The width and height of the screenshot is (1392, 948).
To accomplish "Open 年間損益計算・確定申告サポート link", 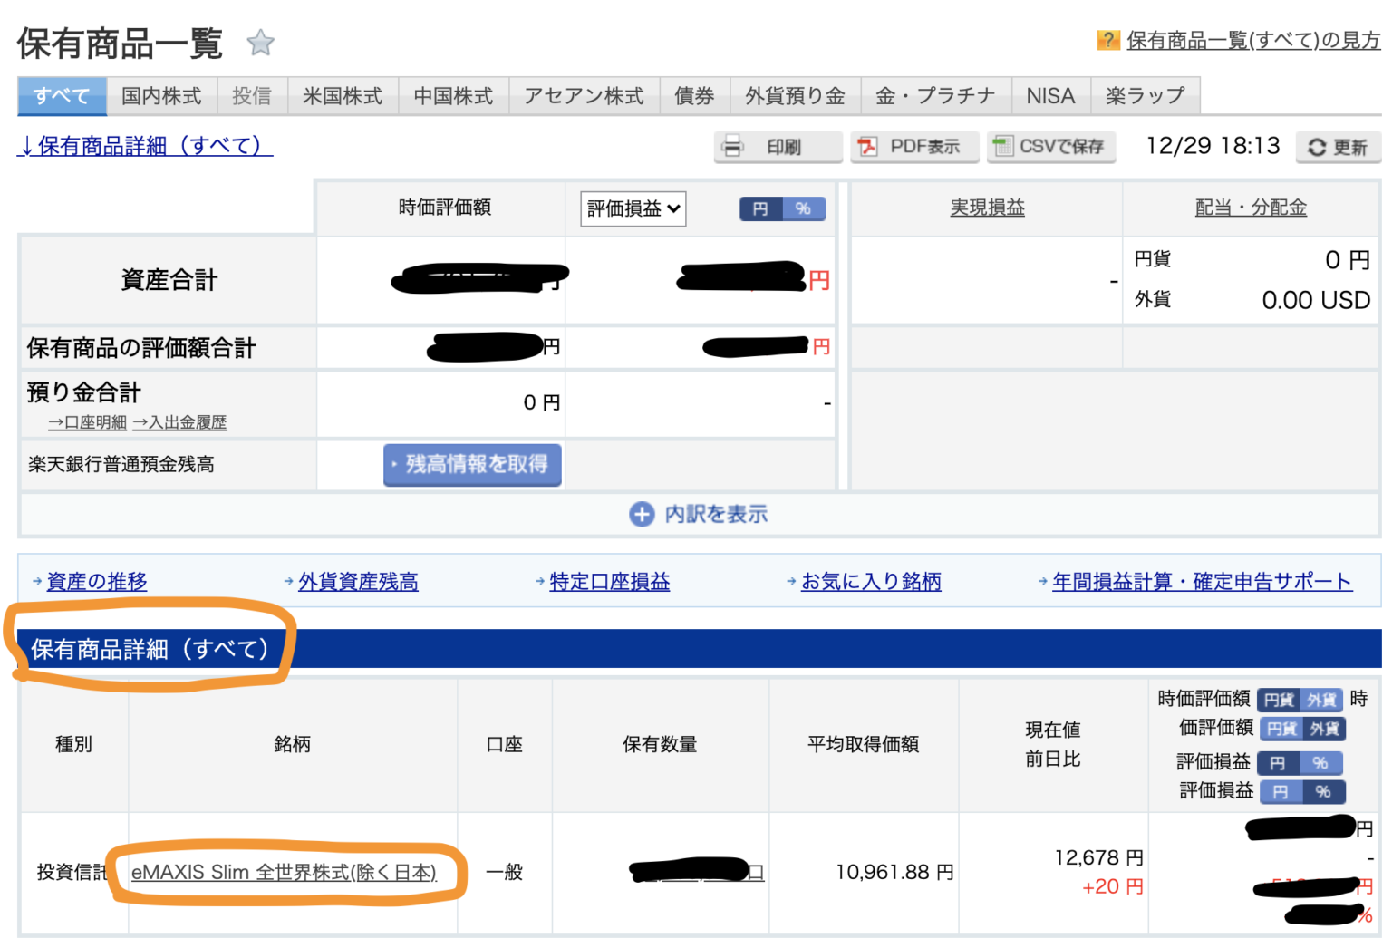I will coord(1201,582).
